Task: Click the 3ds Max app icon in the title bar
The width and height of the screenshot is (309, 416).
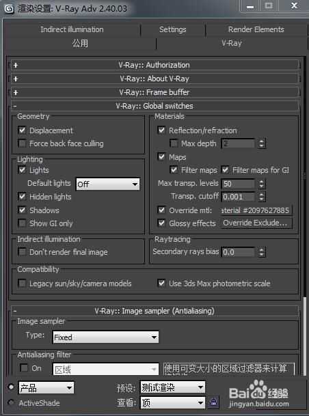Action: pos(9,9)
